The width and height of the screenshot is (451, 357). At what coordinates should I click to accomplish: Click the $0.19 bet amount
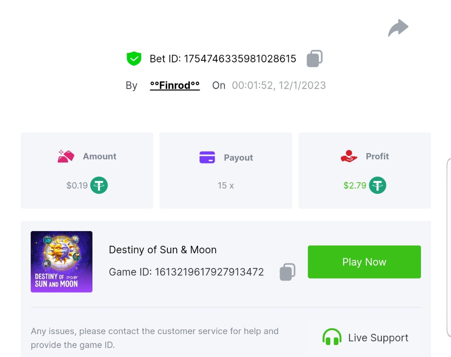pos(77,185)
